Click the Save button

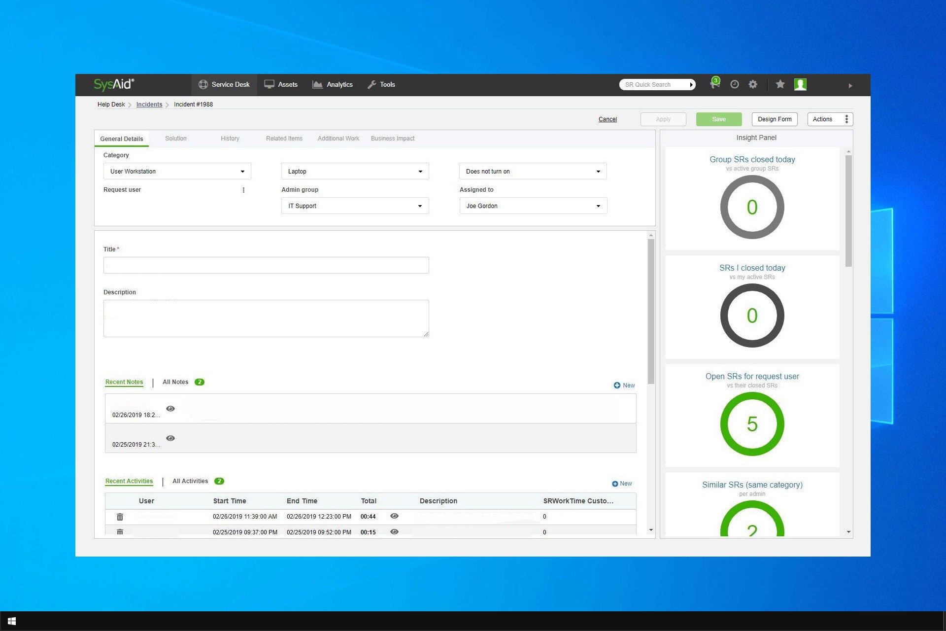[719, 118]
